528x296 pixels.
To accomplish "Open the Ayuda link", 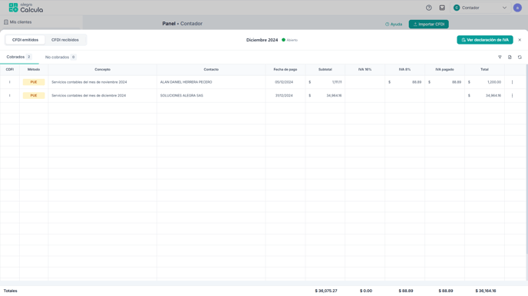I will 394,25.
